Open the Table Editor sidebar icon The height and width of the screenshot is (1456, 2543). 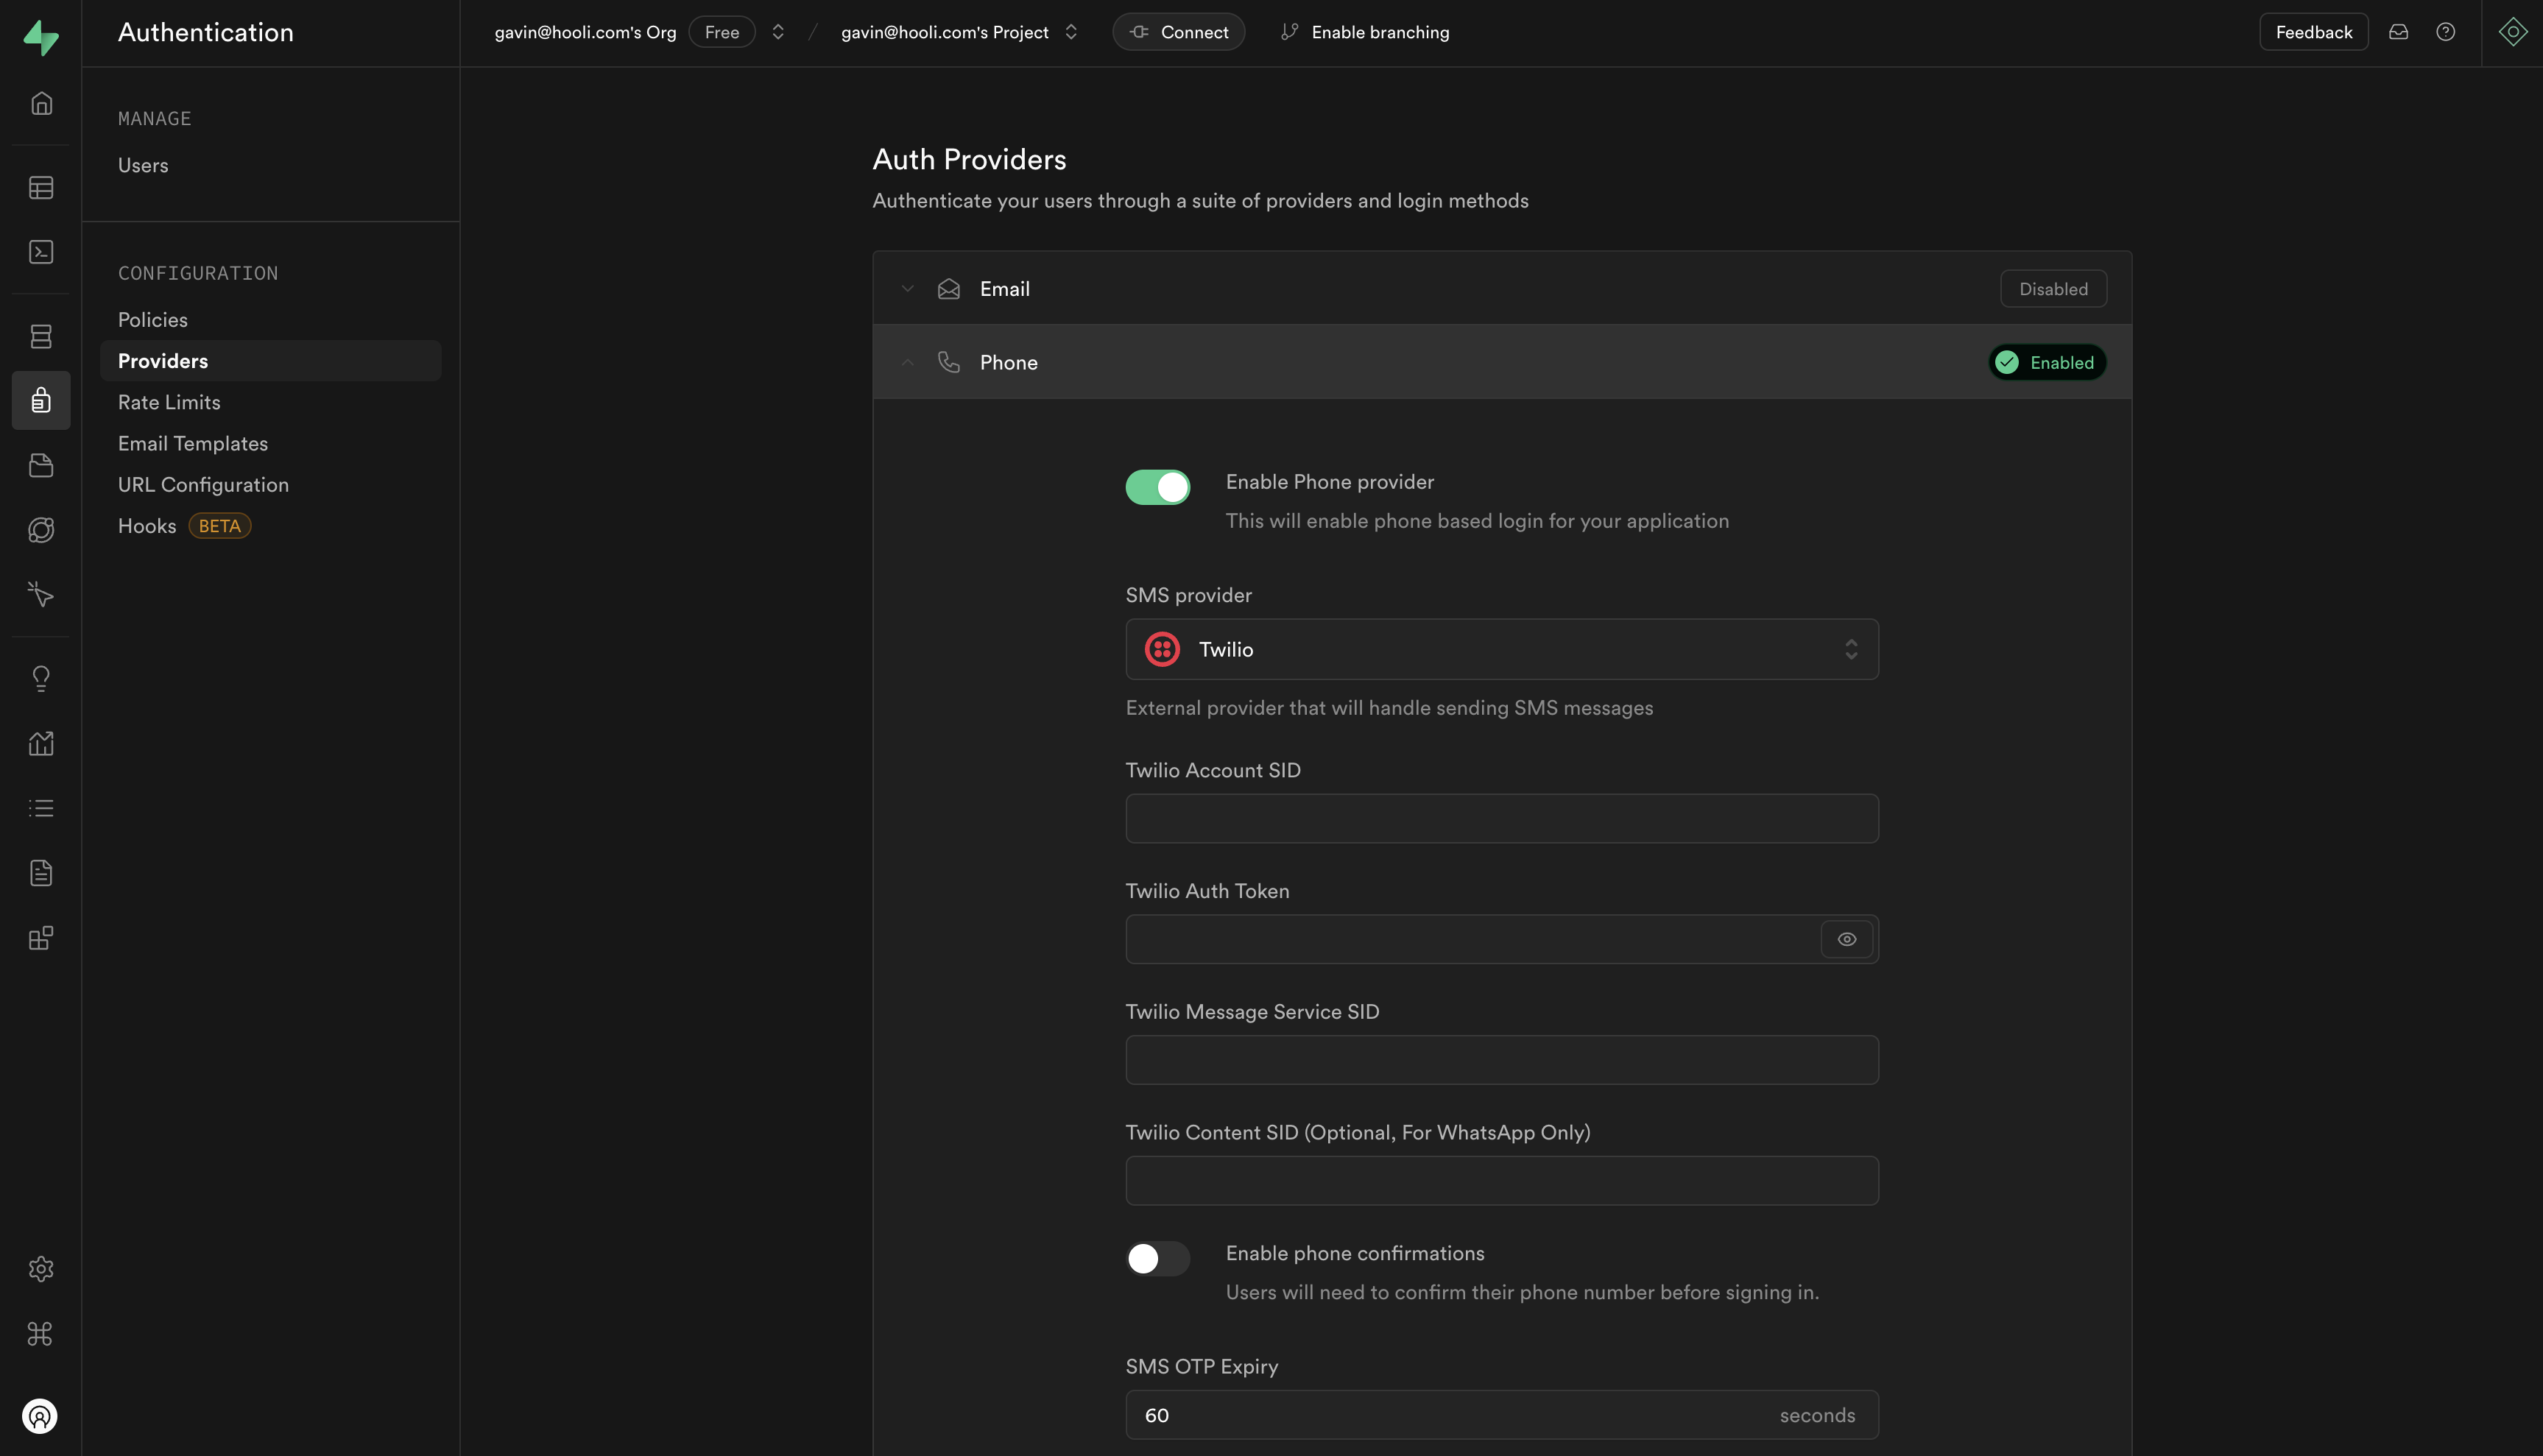41,188
